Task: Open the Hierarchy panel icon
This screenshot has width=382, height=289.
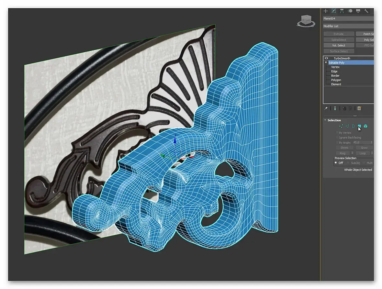Action: pyautogui.click(x=342, y=11)
